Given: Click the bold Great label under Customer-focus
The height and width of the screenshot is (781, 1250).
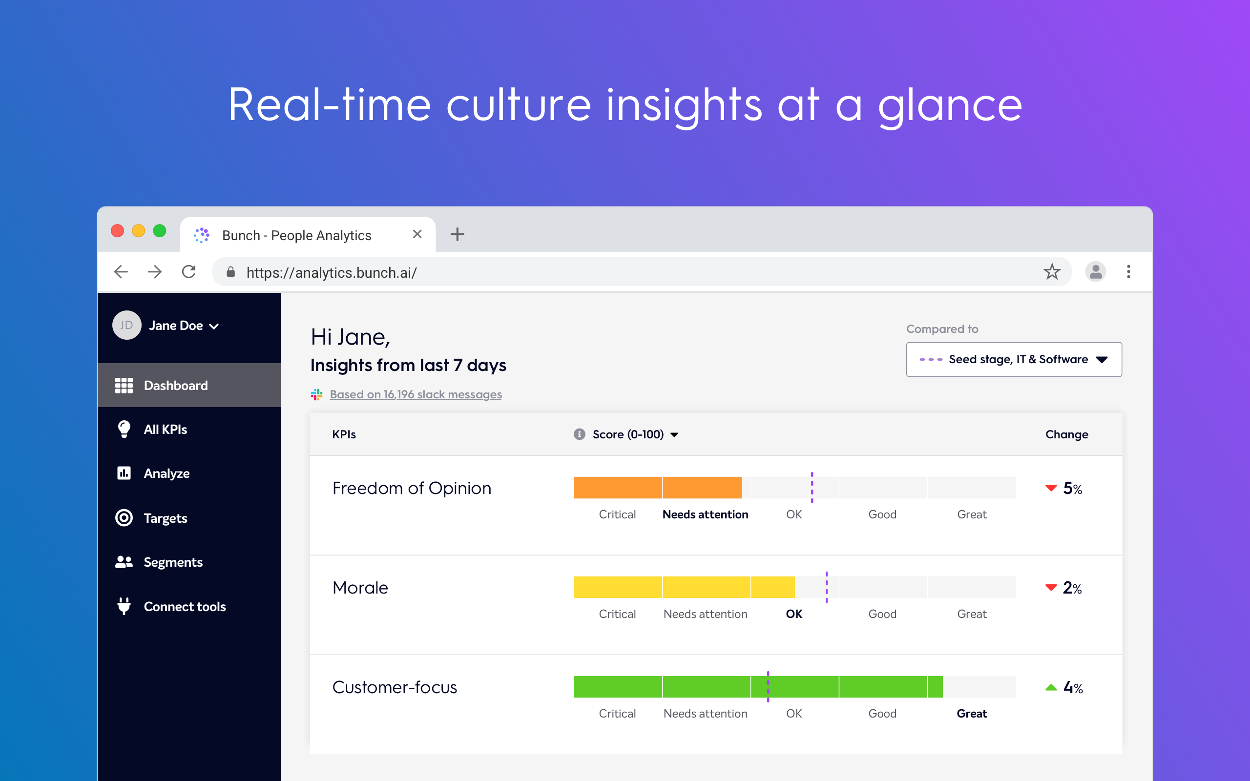Looking at the screenshot, I should (x=972, y=714).
